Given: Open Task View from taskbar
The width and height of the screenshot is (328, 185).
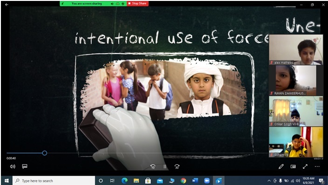Looking at the screenshot, I should pos(112,181).
